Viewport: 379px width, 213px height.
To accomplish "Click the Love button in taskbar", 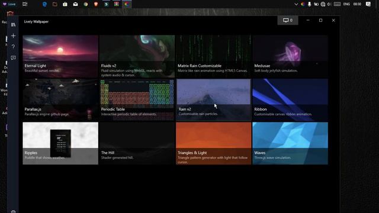I will (x=9, y=4).
